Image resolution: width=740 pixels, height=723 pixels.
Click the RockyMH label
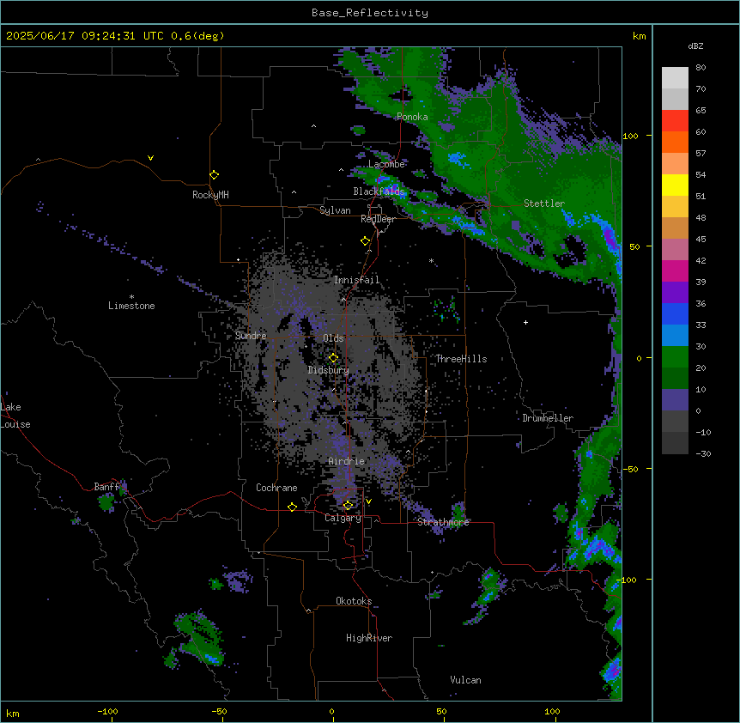click(x=210, y=195)
